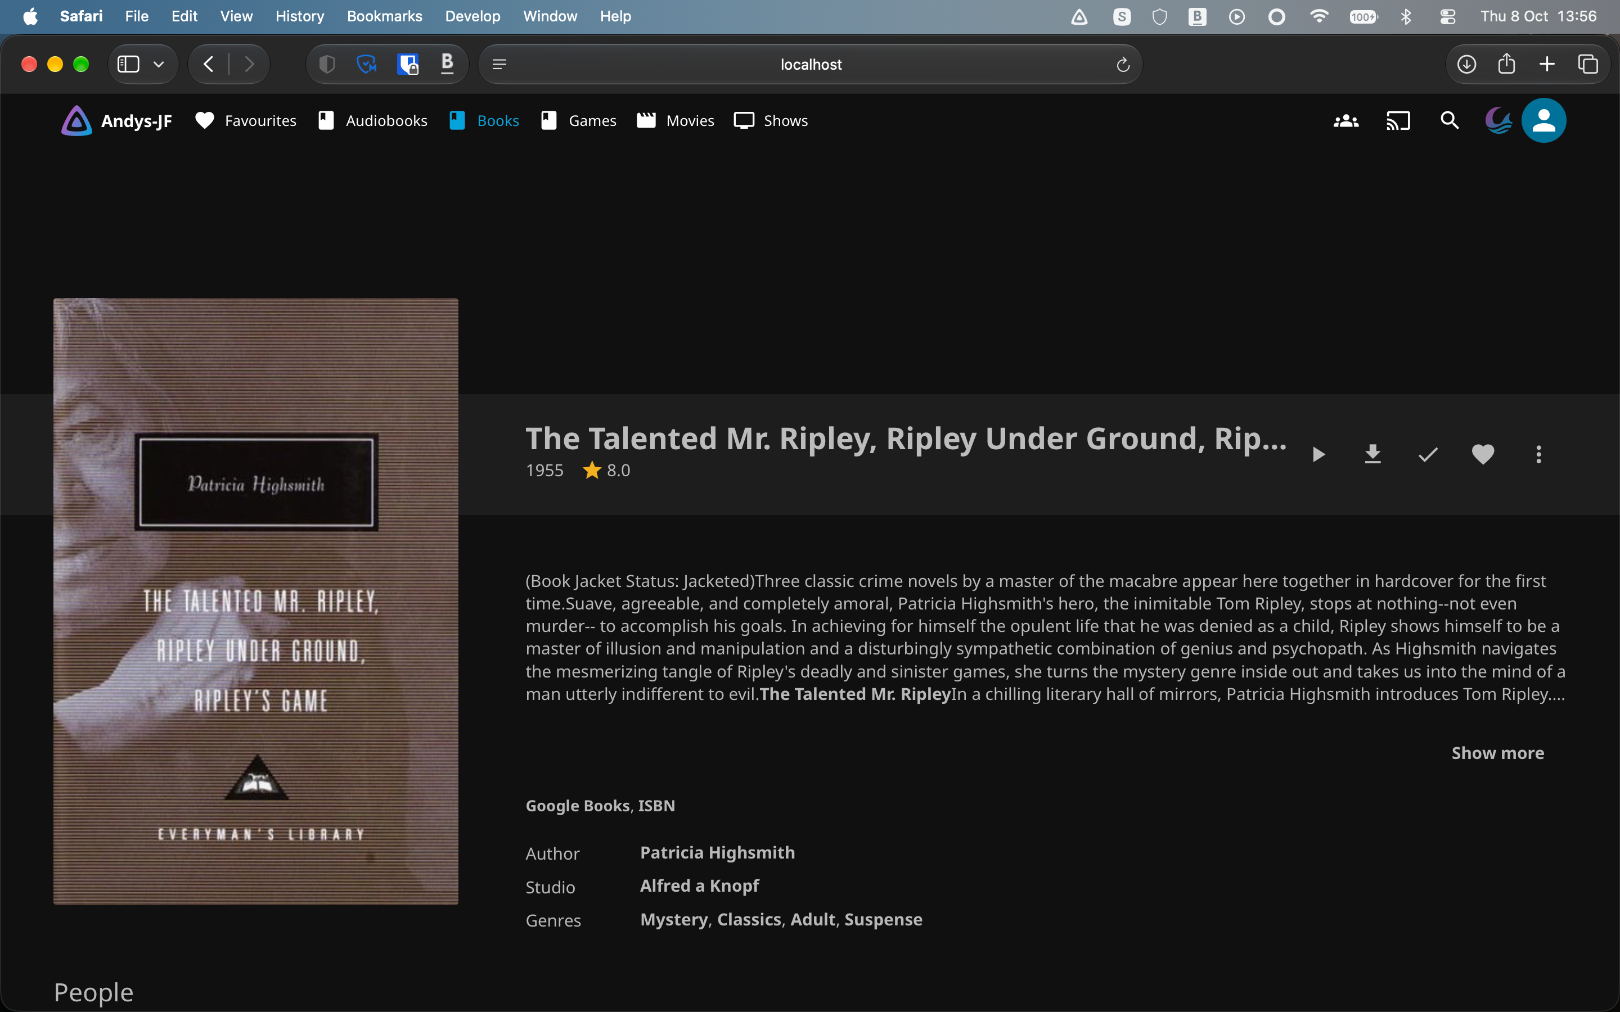Open the three-dot more options menu
Screen dimensions: 1620x1012
[1538, 454]
